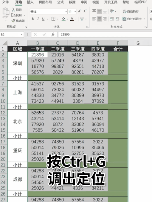This screenshot has height=202, width=152.
Task: Switch to the 数据 (Data) tab
Action: coord(72,2)
